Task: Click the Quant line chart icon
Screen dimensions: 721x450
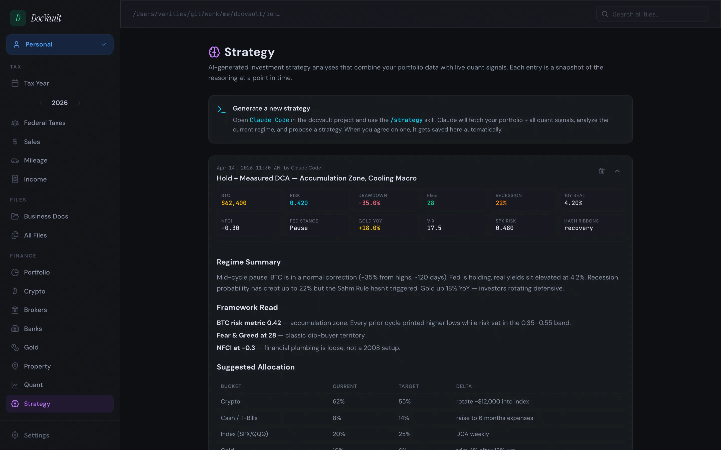Action: (15, 385)
